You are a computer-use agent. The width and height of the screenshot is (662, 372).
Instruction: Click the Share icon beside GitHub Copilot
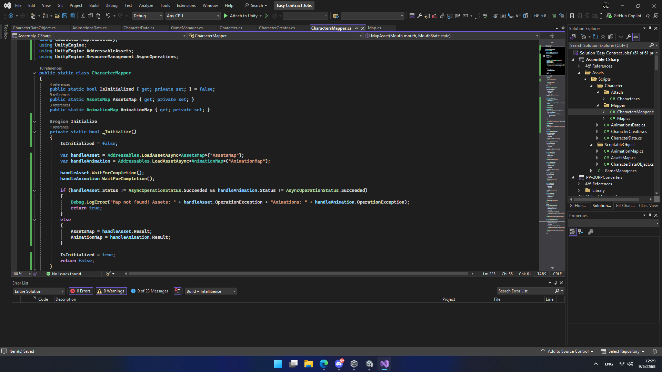point(647,16)
